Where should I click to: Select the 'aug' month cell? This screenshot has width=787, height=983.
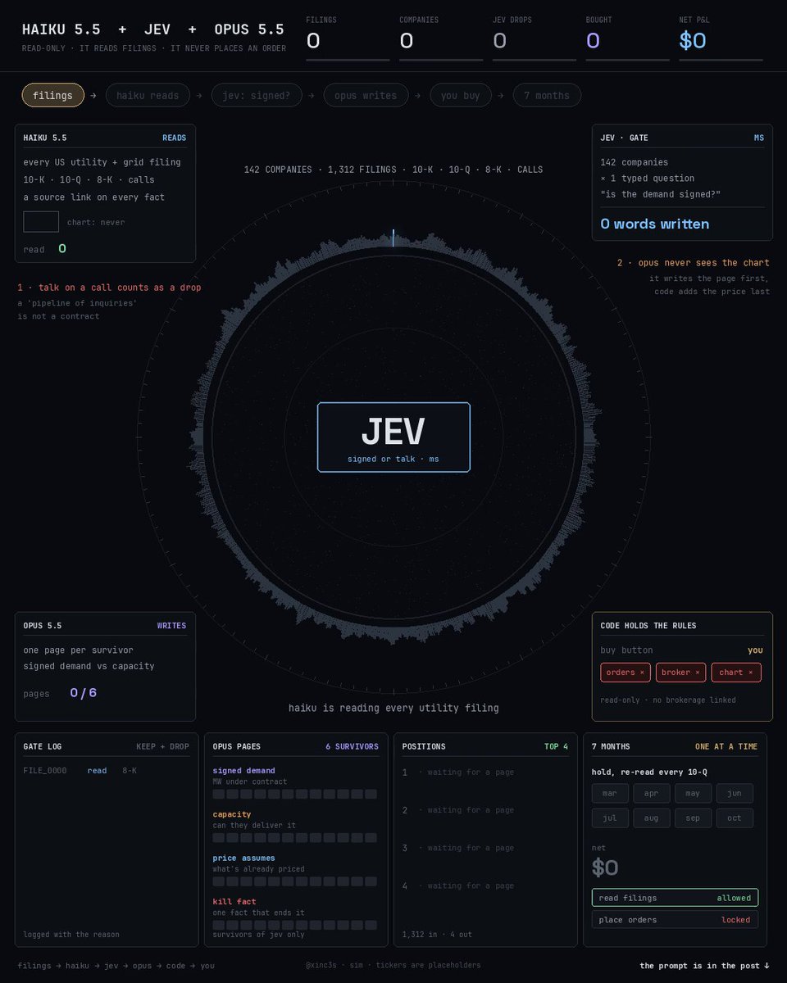click(x=652, y=818)
